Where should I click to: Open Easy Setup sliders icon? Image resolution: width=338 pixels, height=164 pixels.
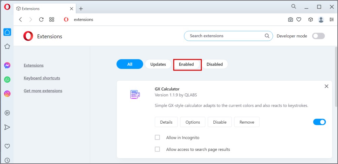[332, 19]
